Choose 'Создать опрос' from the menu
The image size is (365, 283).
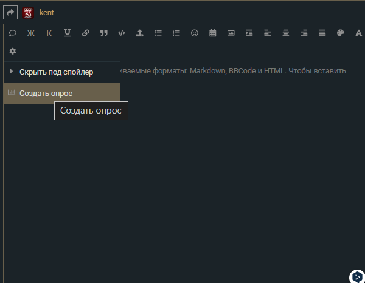pos(46,94)
